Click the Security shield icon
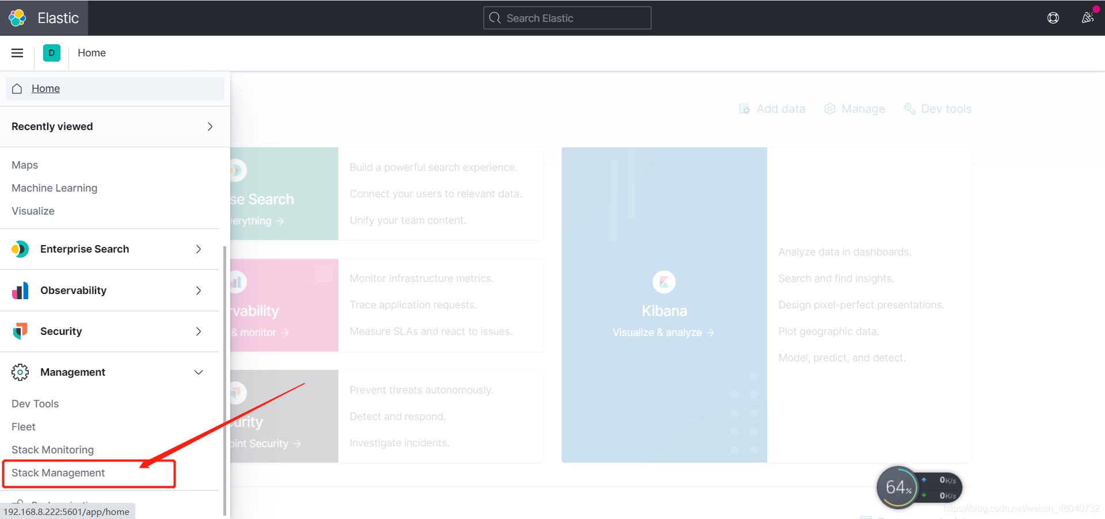The image size is (1105, 519). tap(20, 331)
